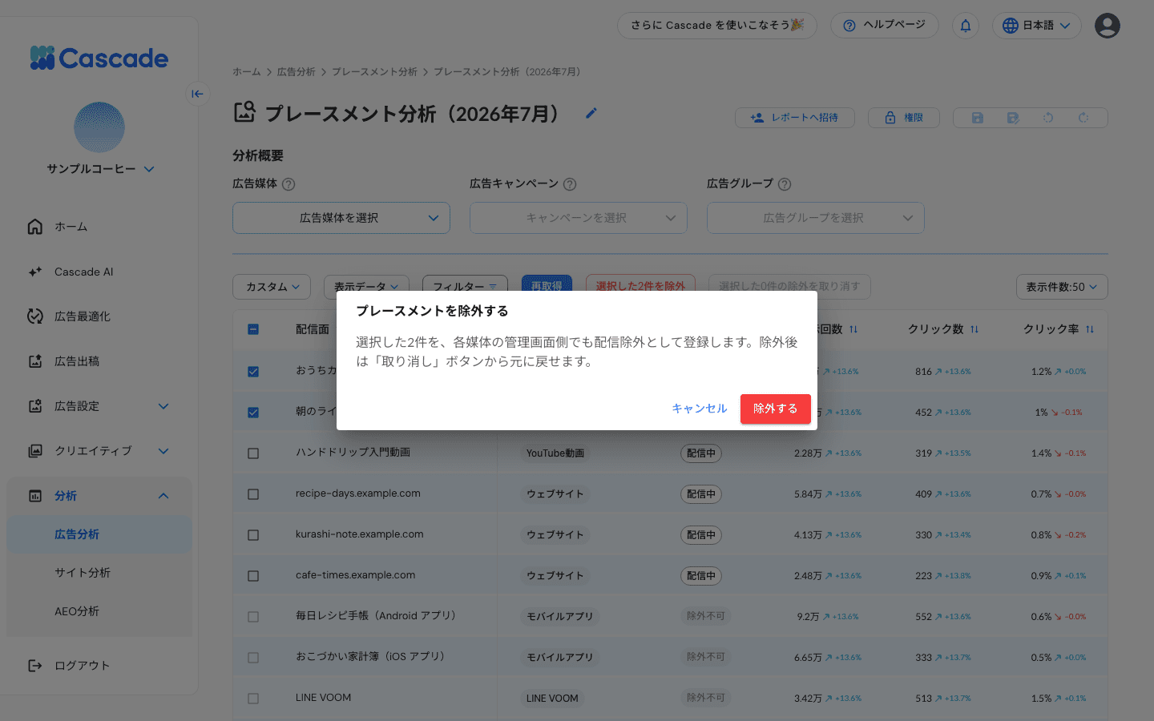Uncheck the 朝のライ row checkbox

click(253, 413)
